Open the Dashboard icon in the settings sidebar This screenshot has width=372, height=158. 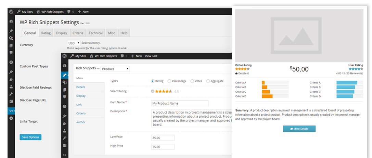(x=11, y=21)
